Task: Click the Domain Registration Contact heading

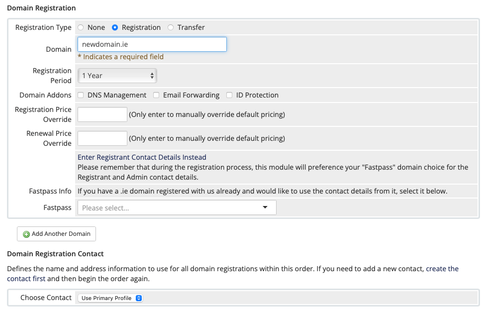Action: [x=55, y=254]
